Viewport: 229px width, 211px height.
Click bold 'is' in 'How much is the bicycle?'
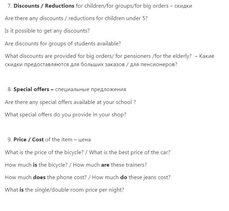[35, 165]
